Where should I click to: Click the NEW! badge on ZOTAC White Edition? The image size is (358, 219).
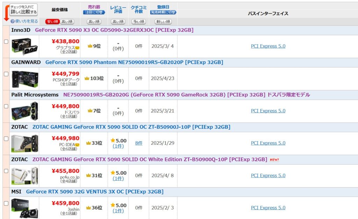click(274, 160)
